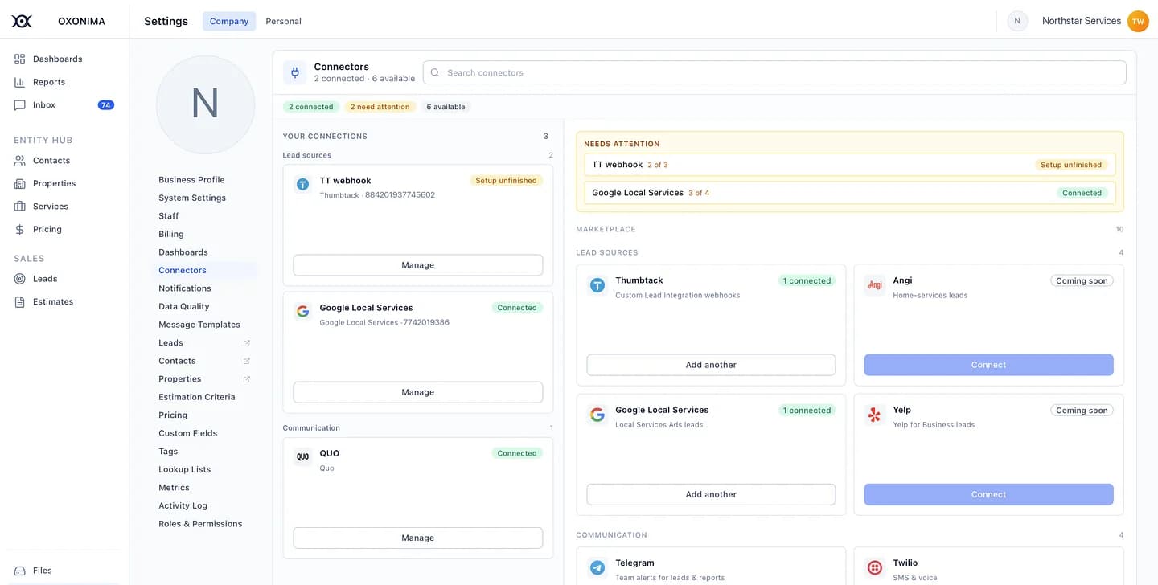
Task: Click external link icon beside Leads setting
Action: tap(247, 343)
